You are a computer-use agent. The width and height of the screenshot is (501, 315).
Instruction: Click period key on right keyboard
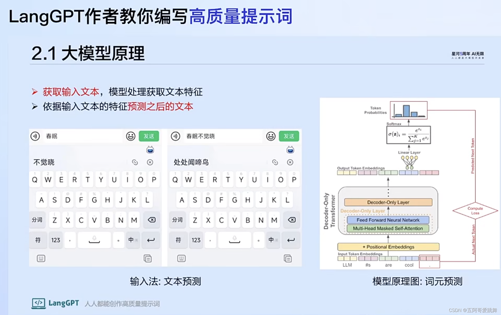[259, 240]
